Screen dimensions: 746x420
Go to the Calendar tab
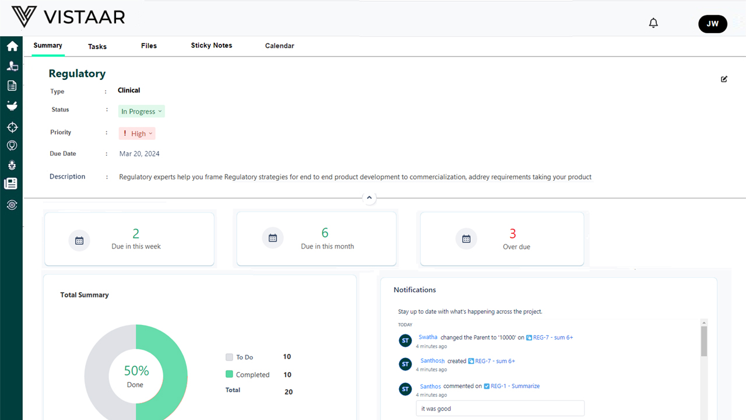279,46
